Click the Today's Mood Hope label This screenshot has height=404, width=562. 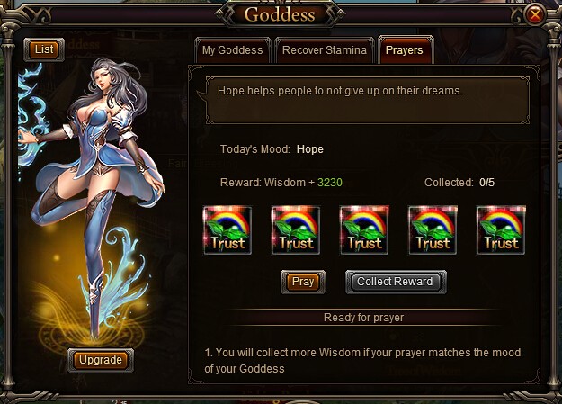[272, 149]
